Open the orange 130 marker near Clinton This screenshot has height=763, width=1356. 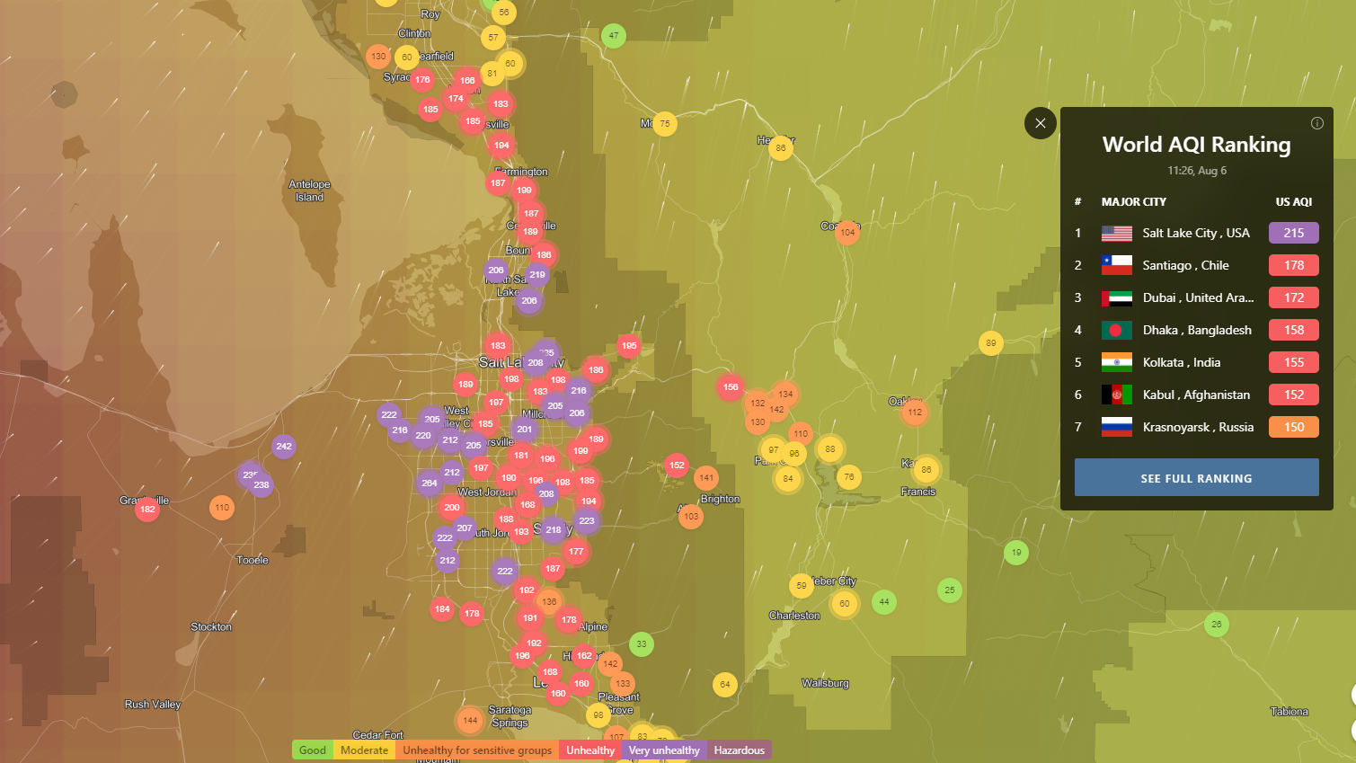tap(379, 57)
